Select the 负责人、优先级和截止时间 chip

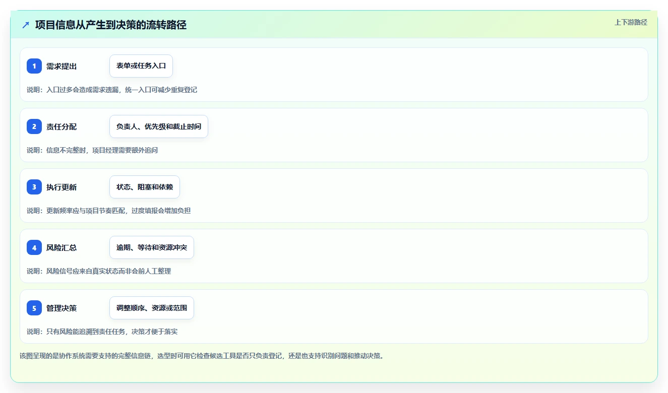pyautogui.click(x=159, y=126)
